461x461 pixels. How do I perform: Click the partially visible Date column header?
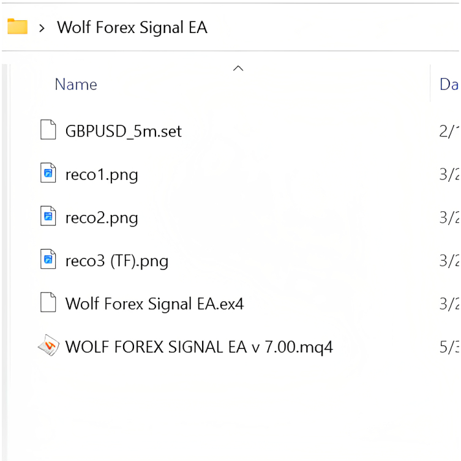[x=448, y=84]
